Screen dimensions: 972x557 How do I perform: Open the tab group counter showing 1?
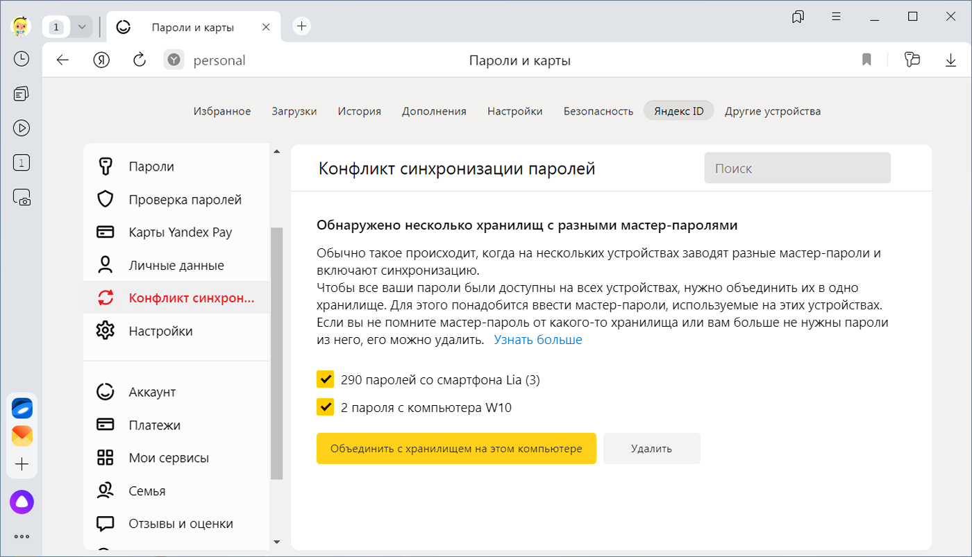(x=57, y=27)
